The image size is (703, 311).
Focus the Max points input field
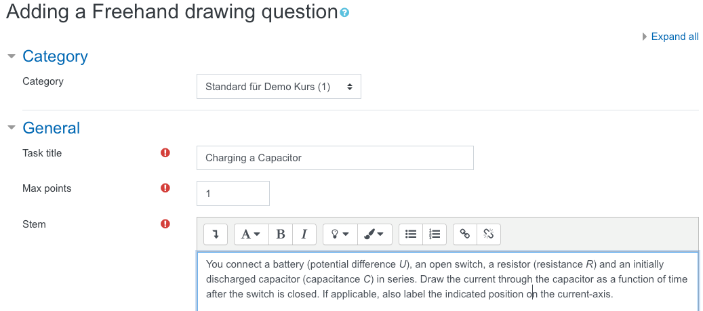click(x=233, y=194)
